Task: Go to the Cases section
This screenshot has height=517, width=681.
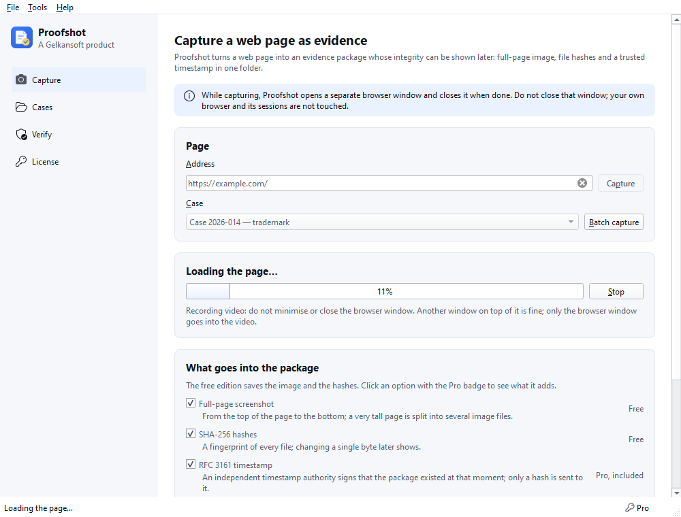Action: tap(79, 107)
